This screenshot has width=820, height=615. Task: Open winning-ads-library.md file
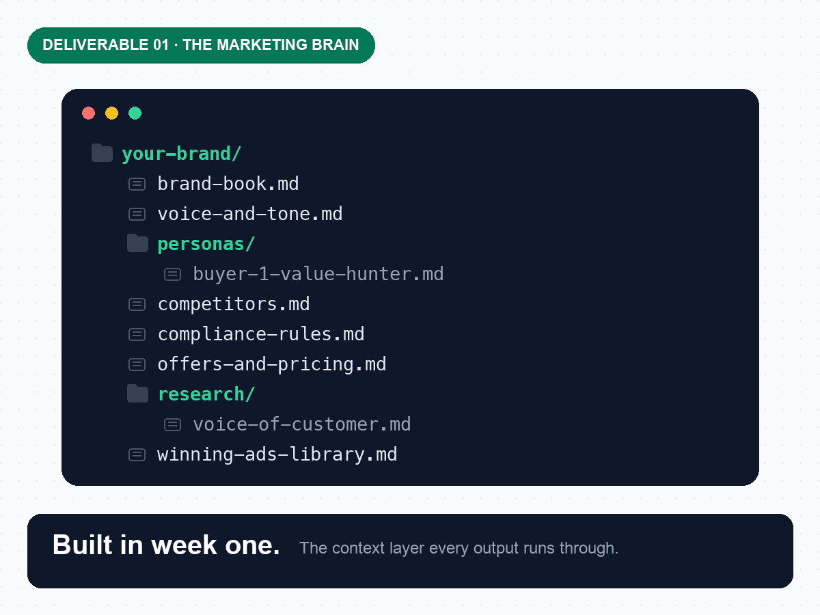pos(277,454)
